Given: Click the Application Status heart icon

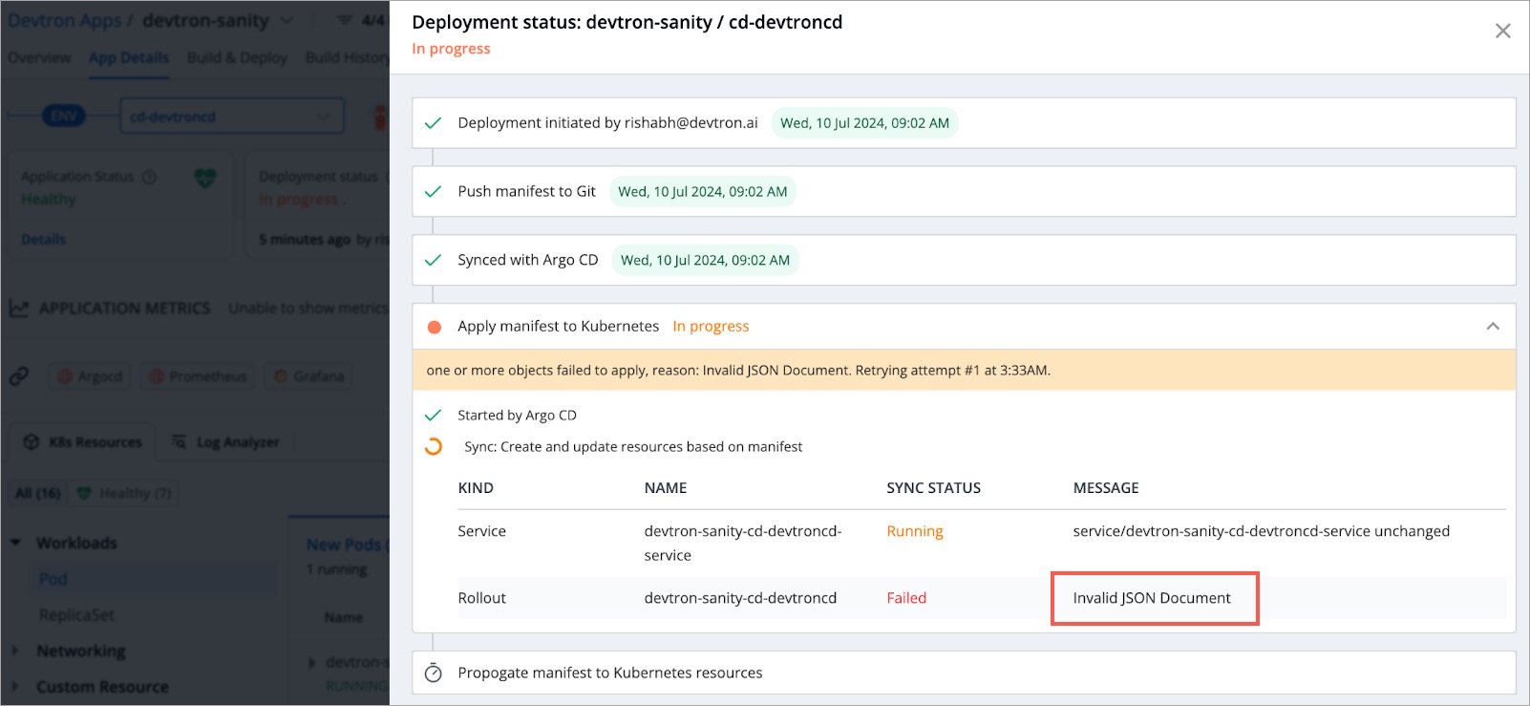Looking at the screenshot, I should point(205,179).
